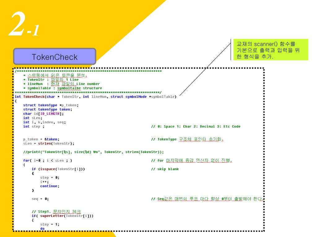Click the commented-out //printf line
This screenshot has height=237, width=317.
tap(93, 152)
